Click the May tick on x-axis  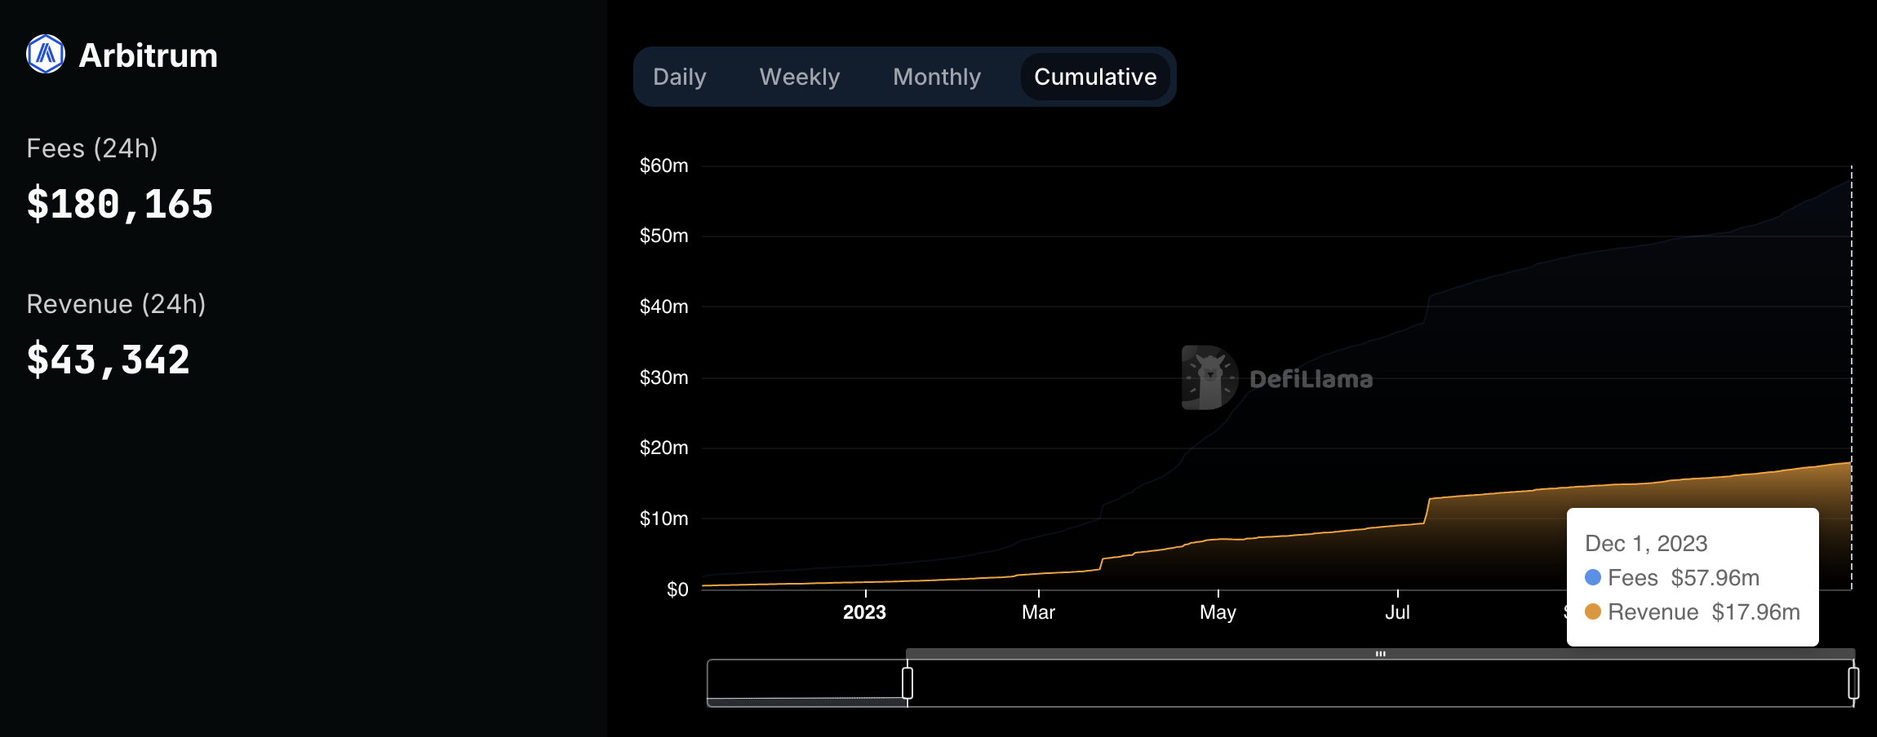pyautogui.click(x=1218, y=612)
